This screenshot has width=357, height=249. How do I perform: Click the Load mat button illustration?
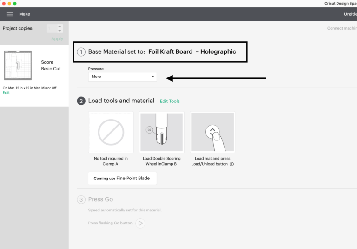click(x=212, y=132)
